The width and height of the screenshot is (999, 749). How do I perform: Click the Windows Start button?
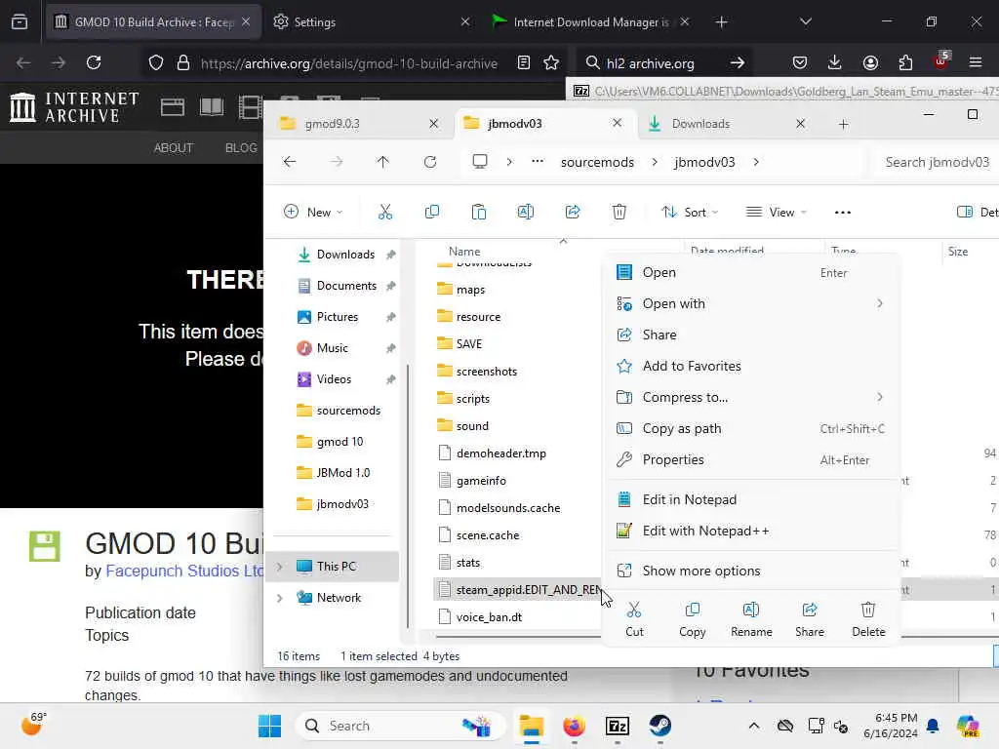coord(269,726)
